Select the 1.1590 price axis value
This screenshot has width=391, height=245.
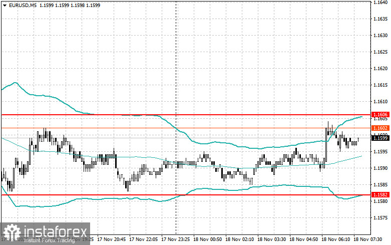[380, 168]
